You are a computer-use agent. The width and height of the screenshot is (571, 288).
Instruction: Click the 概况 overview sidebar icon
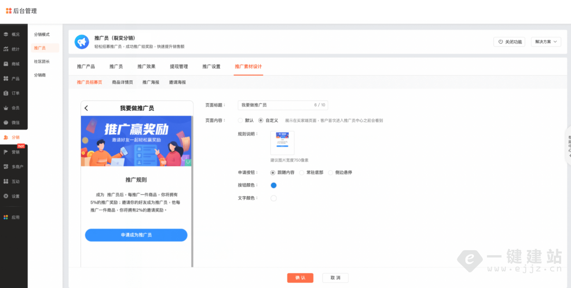tap(6, 34)
